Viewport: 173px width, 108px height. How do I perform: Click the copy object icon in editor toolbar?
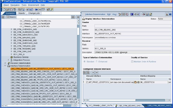[x=127, y=14]
